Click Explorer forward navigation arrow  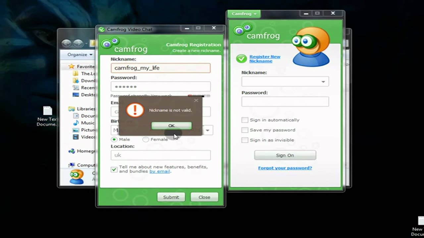(x=78, y=43)
